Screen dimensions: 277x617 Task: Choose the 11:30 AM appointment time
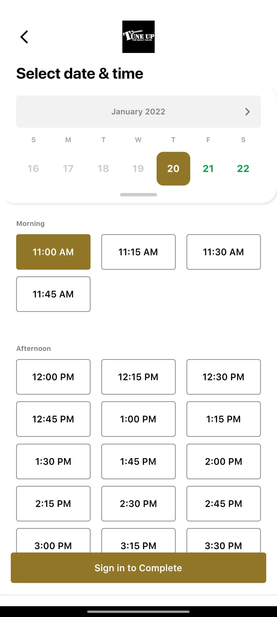[x=224, y=252]
